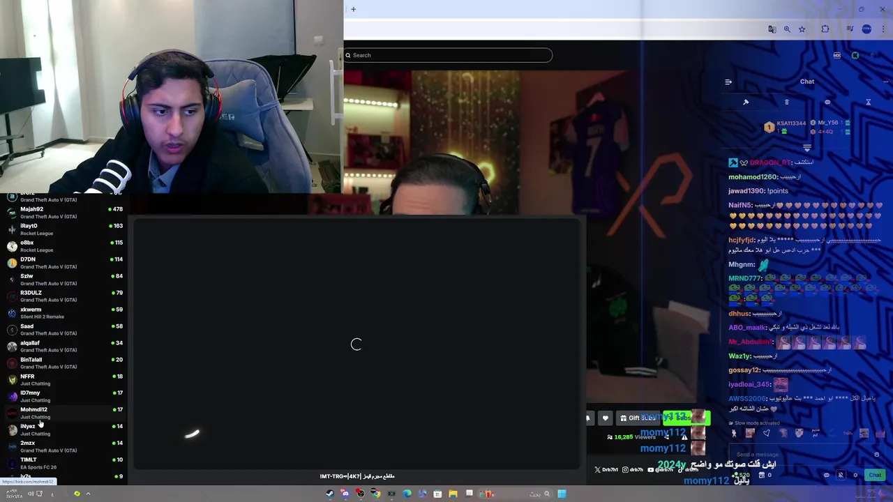
Task: Open Google Chrome from the taskbar
Action: pos(376,494)
